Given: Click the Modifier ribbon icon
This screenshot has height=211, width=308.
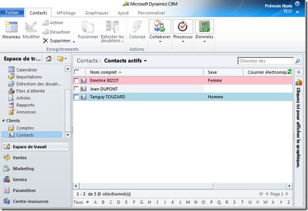Looking at the screenshot, I should [x=31, y=27].
